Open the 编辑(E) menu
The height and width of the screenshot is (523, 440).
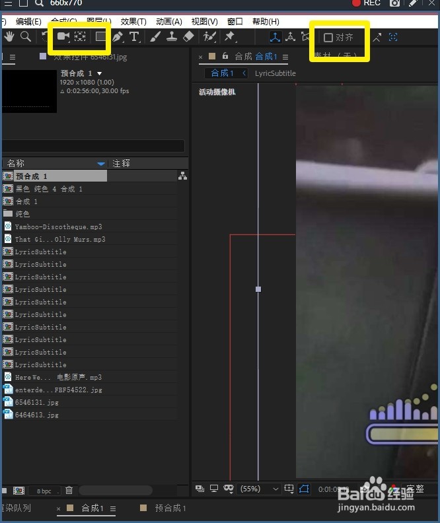pos(28,22)
